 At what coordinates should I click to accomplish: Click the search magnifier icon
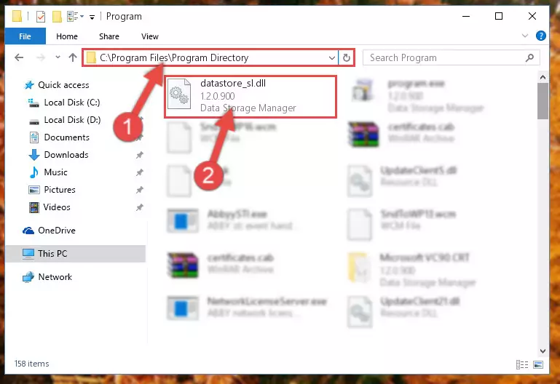[x=530, y=57]
